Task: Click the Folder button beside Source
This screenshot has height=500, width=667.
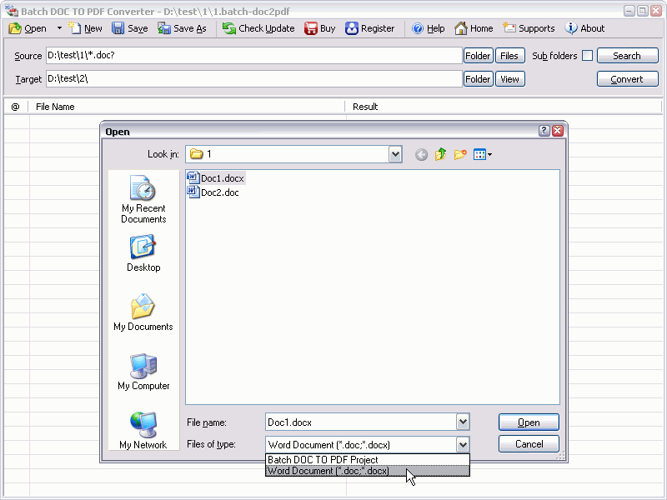Action: pos(478,56)
